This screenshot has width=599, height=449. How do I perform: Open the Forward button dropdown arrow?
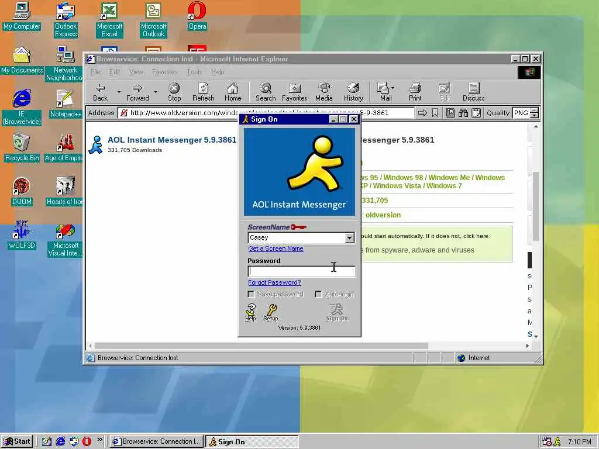point(156,92)
